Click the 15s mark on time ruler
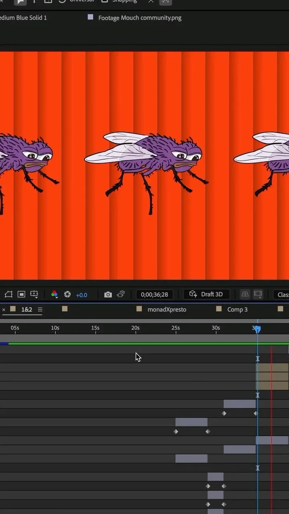Viewport: 289px width, 514px height. 95,328
